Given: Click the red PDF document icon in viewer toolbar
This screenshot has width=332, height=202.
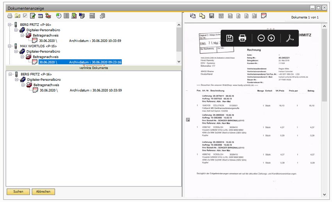Looking at the screenshot, I should point(264,16).
